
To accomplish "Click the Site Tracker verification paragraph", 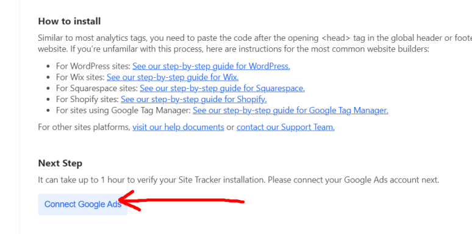I will point(238,180).
